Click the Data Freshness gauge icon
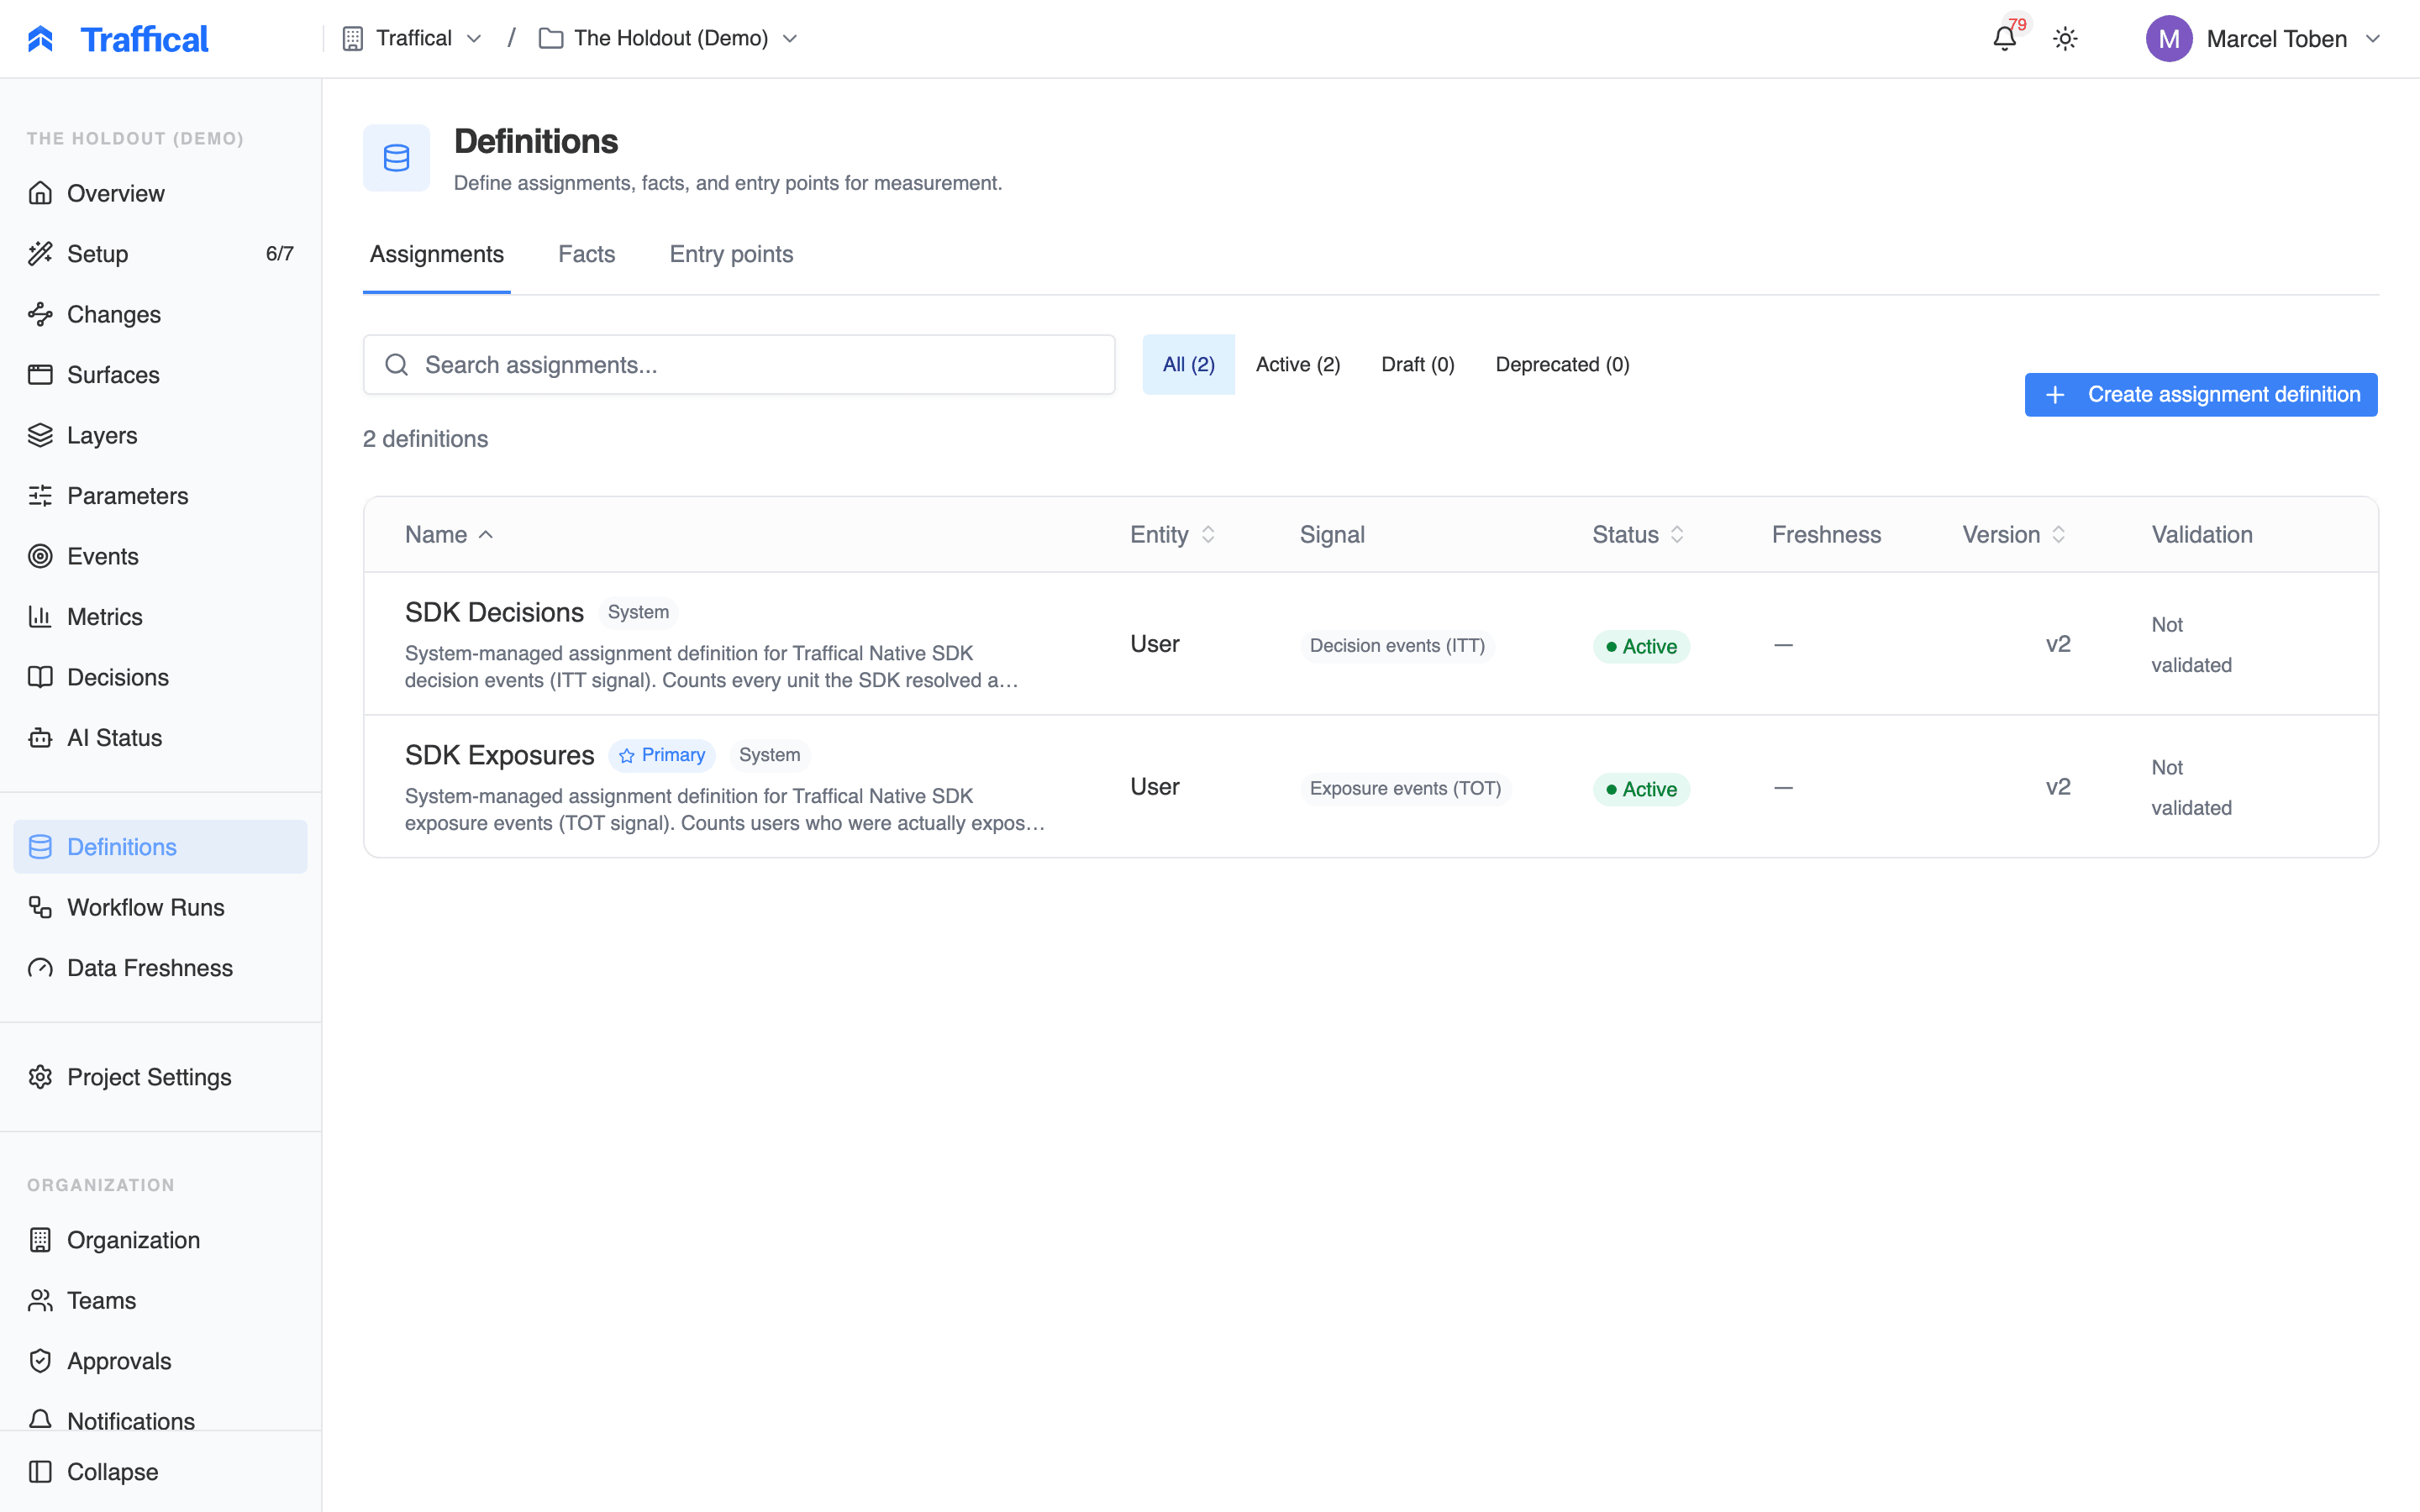The width and height of the screenshot is (2420, 1512). (x=40, y=968)
